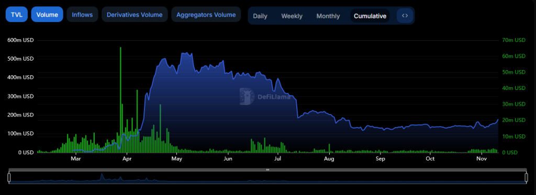536x195 pixels.
Task: Enable the Inflows chart series
Action: pos(82,14)
